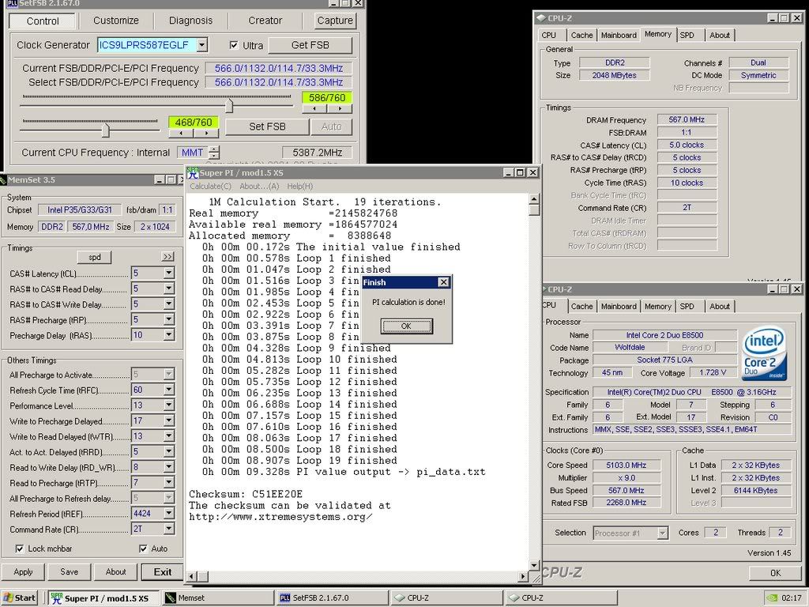Click the Apply button in MemSet
This screenshot has width=809, height=607.
click(x=23, y=571)
